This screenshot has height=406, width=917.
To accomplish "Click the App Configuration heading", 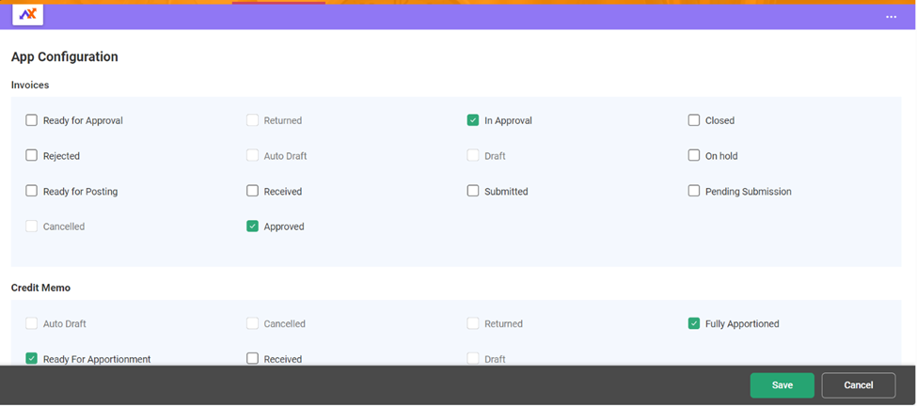I will click(65, 57).
